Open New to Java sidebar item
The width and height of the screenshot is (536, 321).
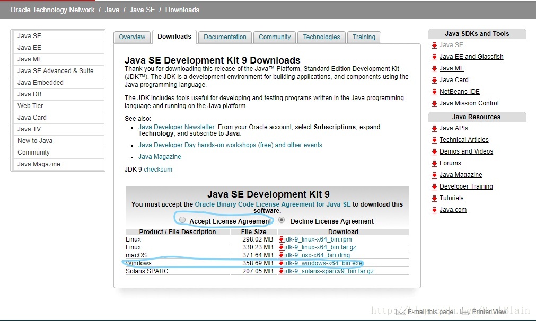coord(58,140)
